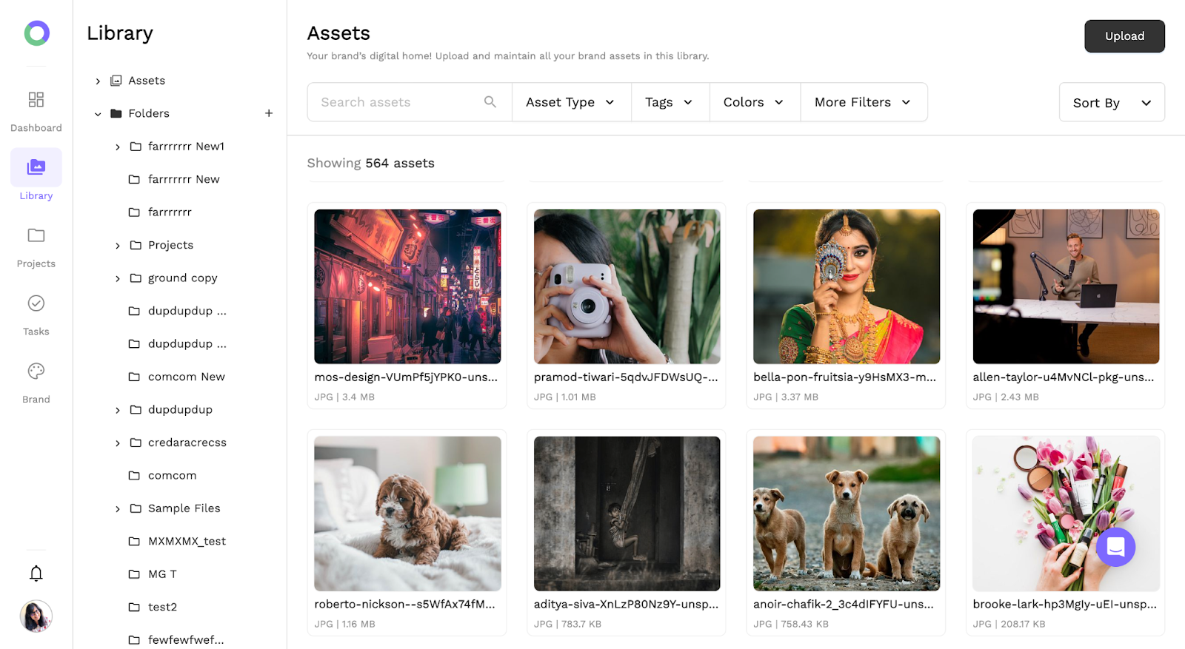
Task: Open the Tags filter dropdown
Action: click(670, 101)
